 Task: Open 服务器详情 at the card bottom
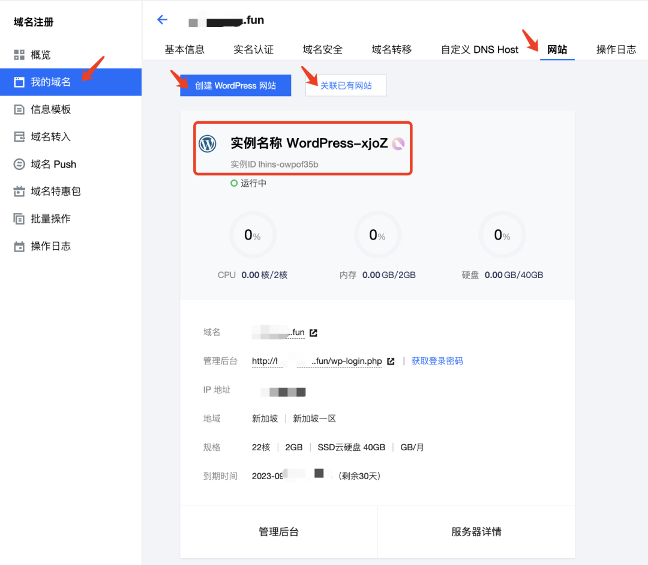476,531
